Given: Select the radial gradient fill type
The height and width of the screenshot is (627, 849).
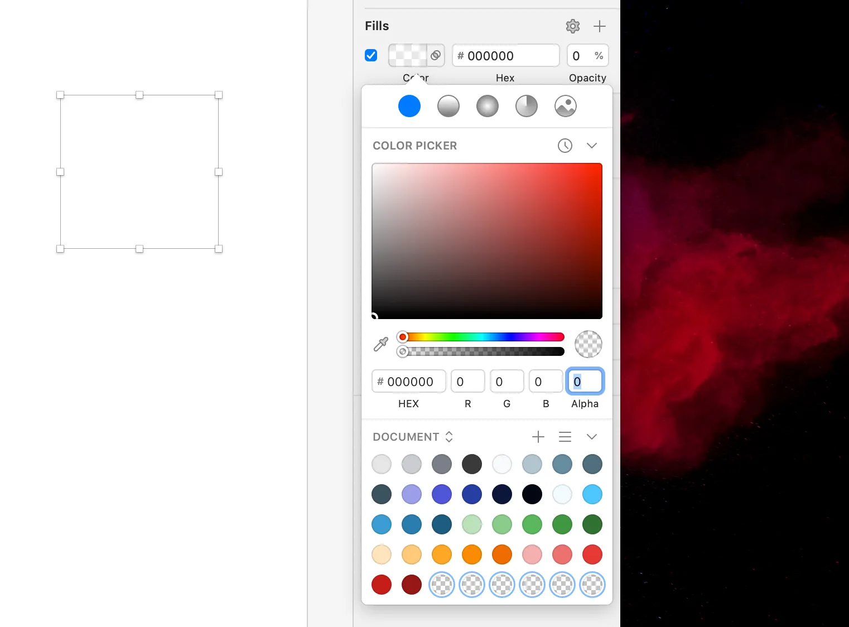Looking at the screenshot, I should point(487,106).
